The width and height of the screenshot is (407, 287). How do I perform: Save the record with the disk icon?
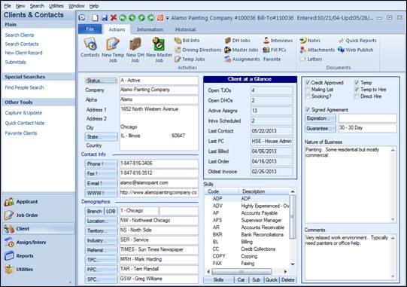pos(105,17)
